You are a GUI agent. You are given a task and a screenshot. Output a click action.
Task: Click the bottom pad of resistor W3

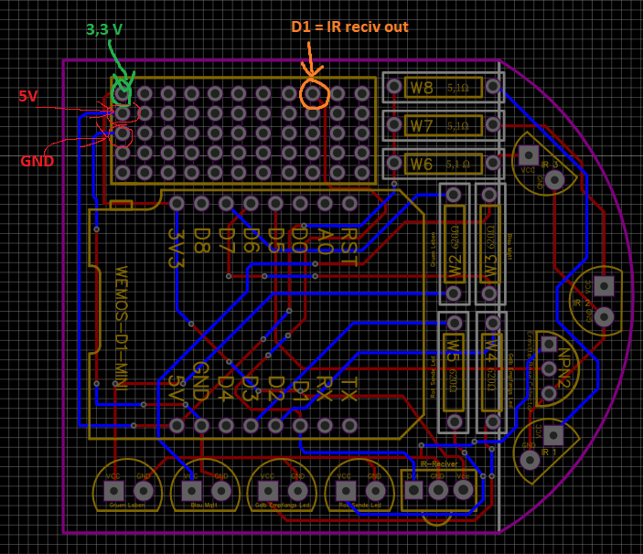coord(488,293)
